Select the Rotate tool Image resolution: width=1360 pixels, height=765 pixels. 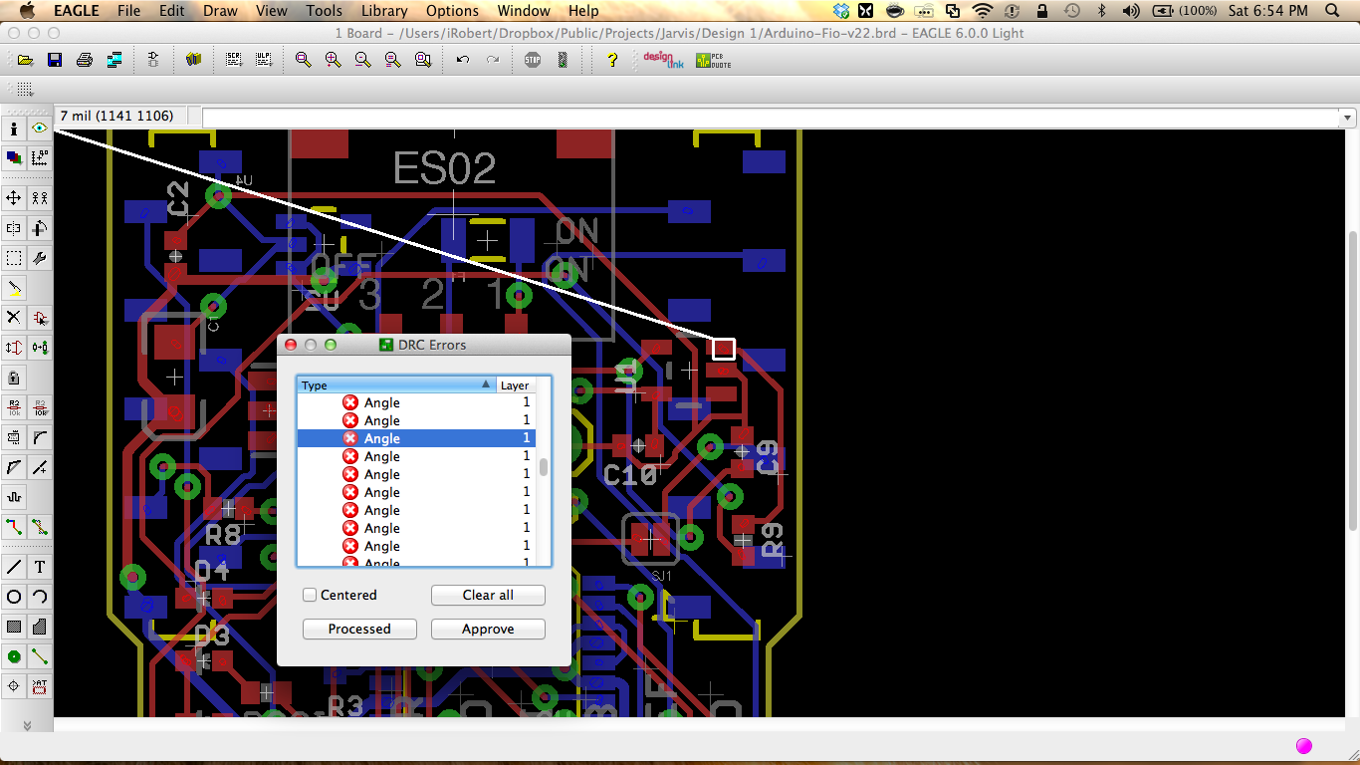40,228
